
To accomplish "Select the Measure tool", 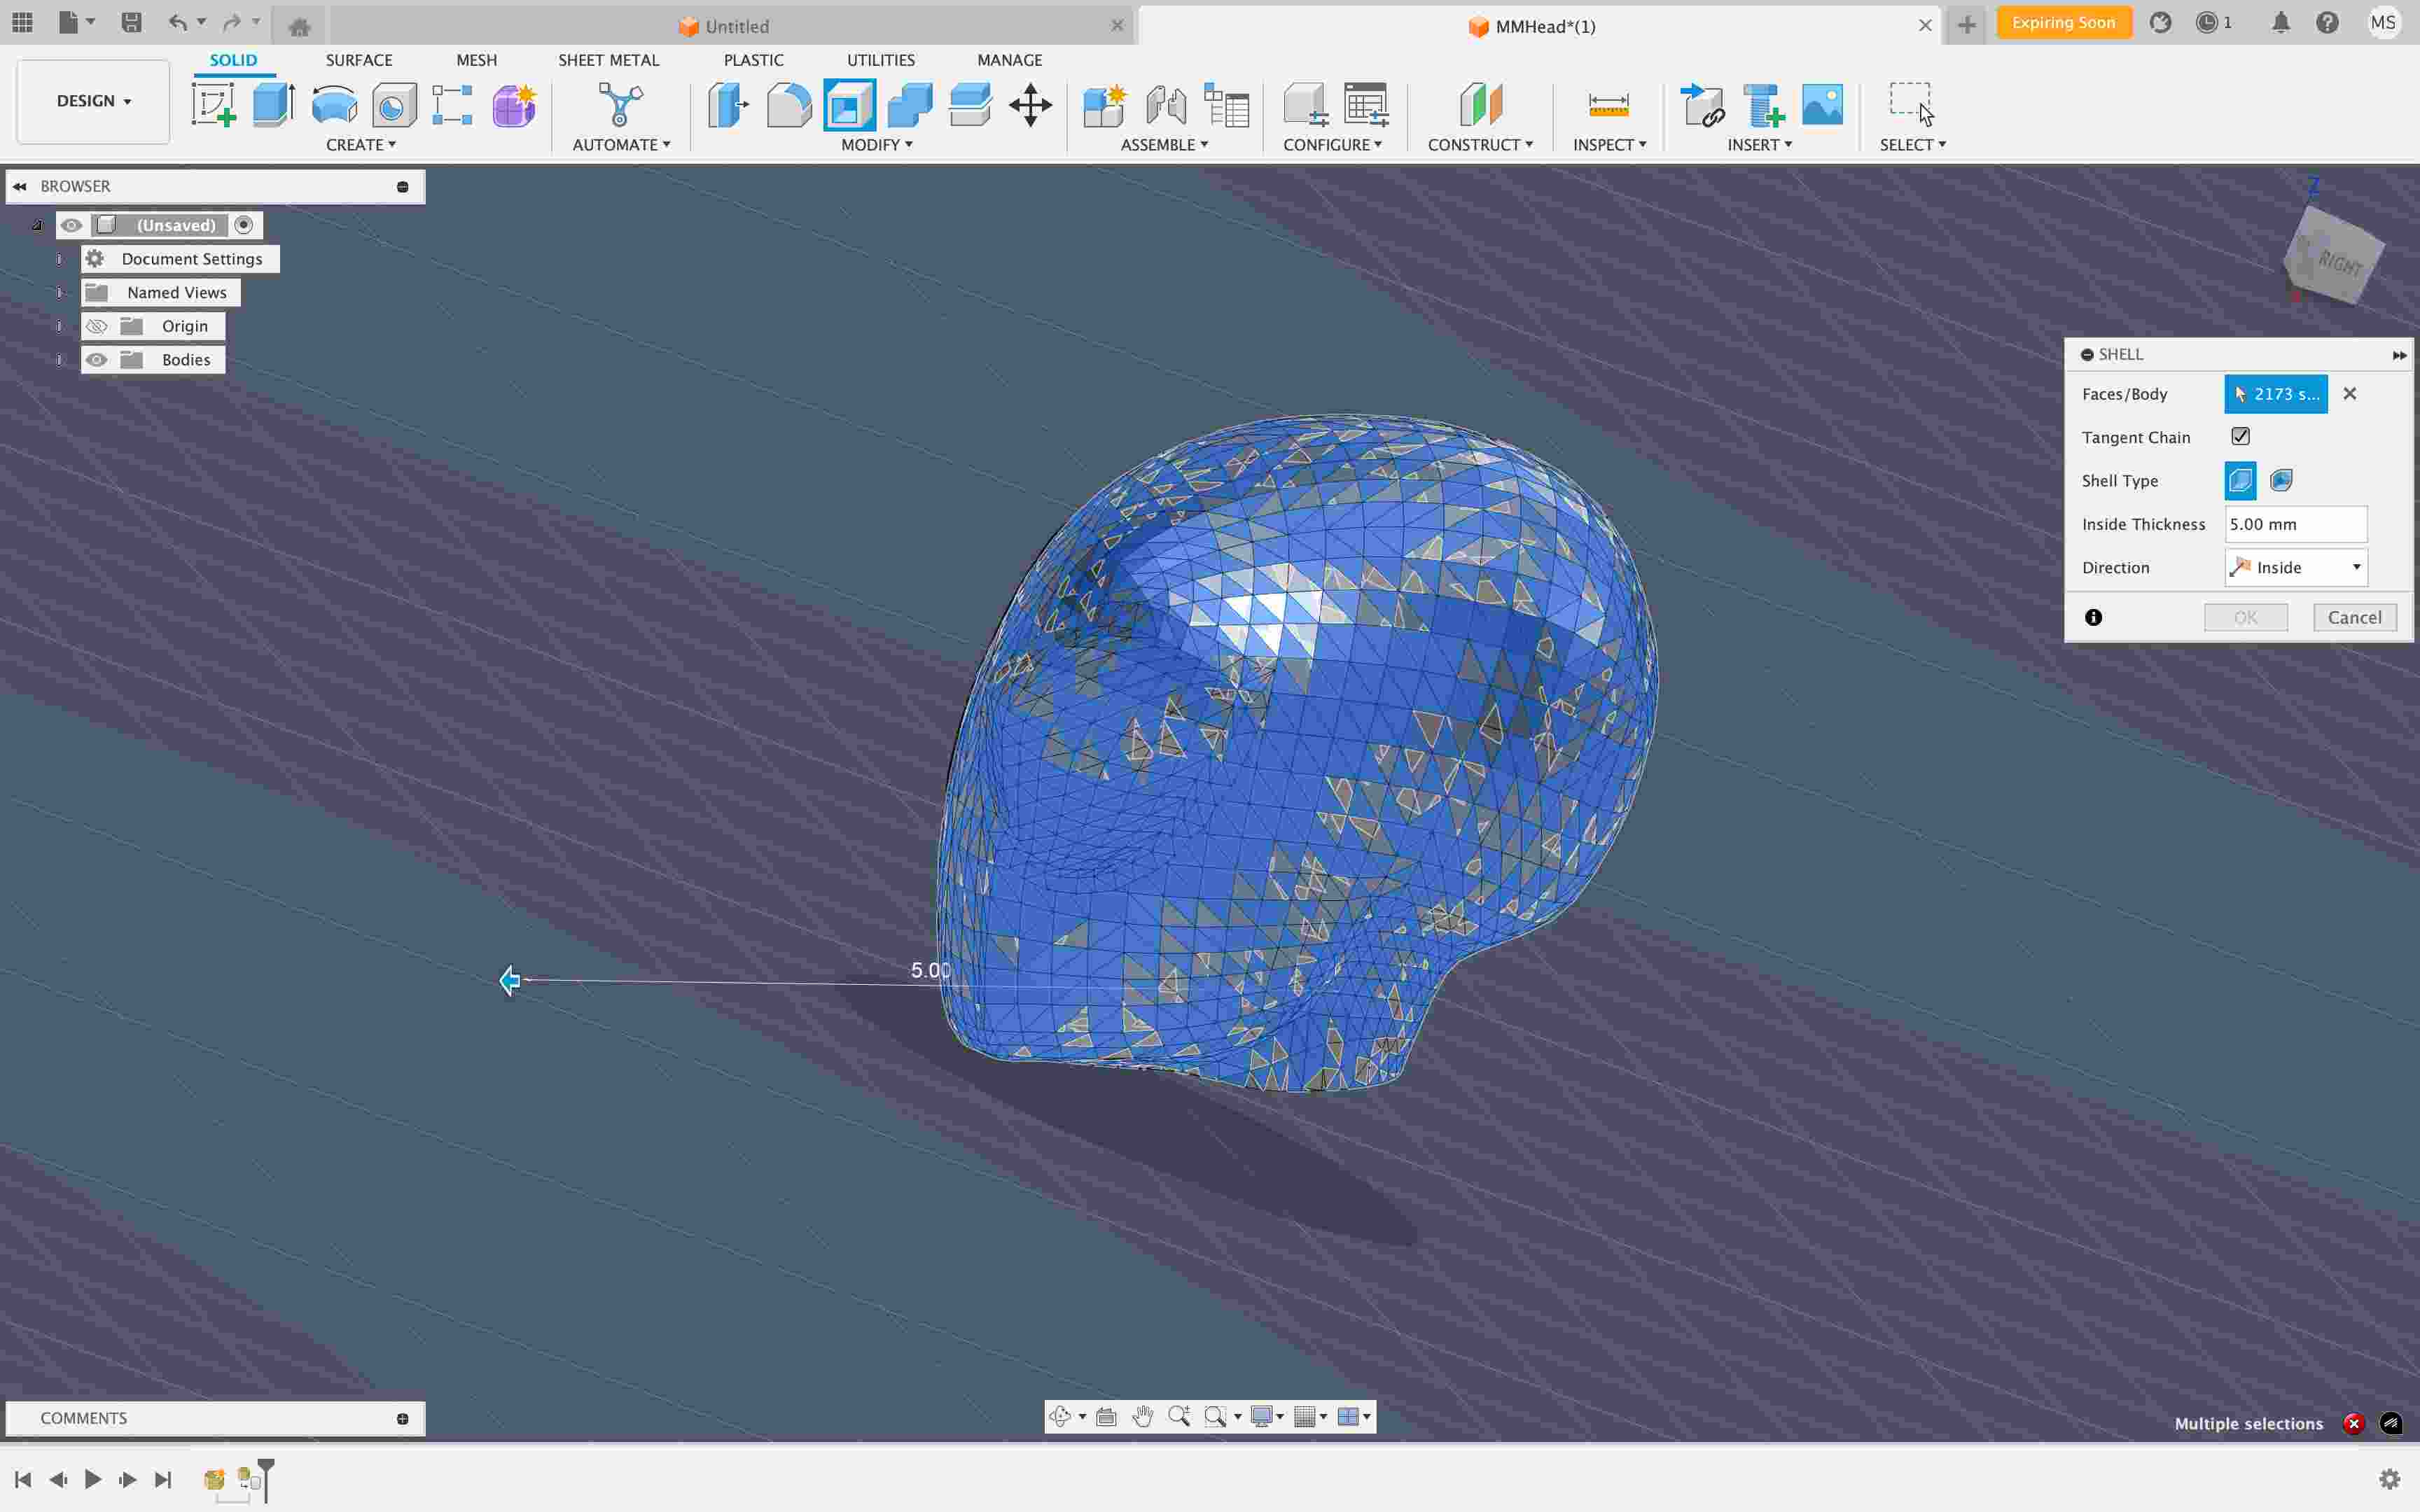I will [x=1609, y=105].
